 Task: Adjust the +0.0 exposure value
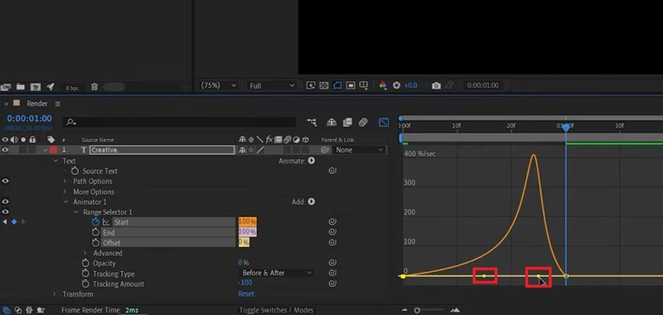[410, 85]
